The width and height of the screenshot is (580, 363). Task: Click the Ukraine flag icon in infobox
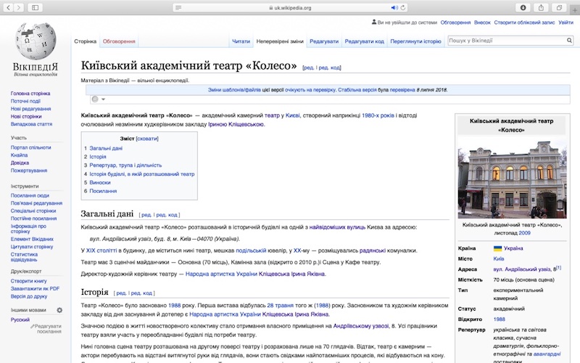[497, 248]
